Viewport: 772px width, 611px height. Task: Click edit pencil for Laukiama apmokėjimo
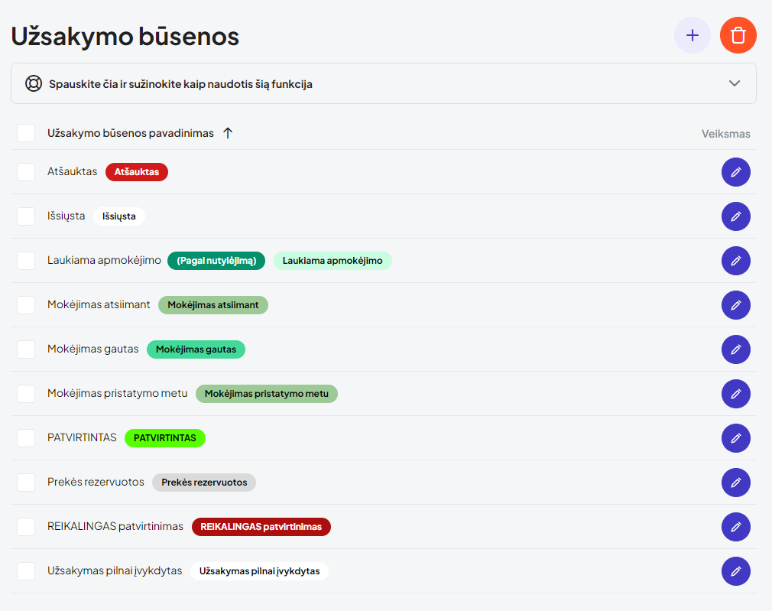pos(735,261)
